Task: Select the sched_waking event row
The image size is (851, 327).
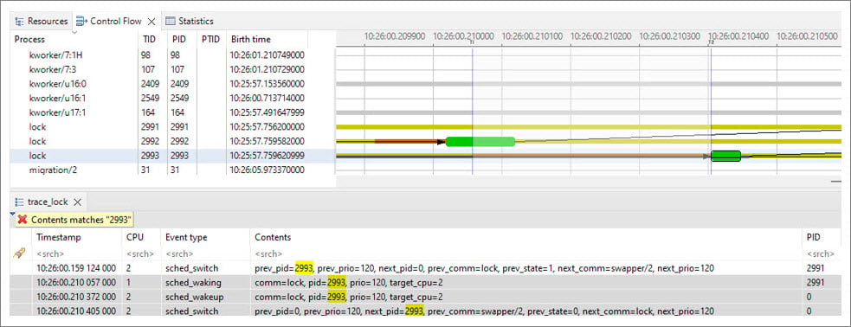Action: point(426,283)
